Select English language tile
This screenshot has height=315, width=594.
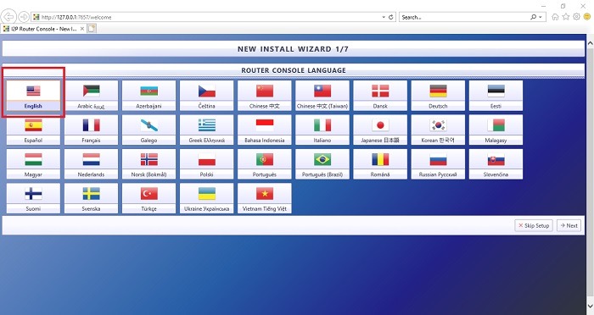click(x=33, y=96)
